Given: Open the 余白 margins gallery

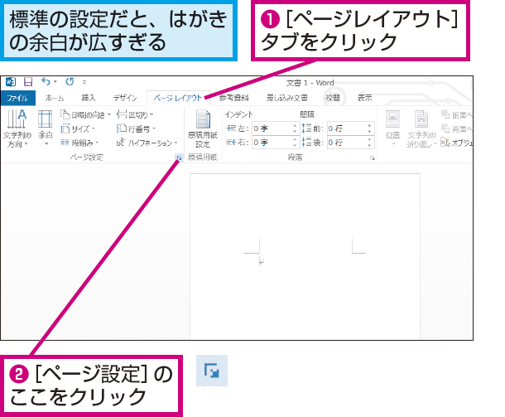Looking at the screenshot, I should coord(46,128).
